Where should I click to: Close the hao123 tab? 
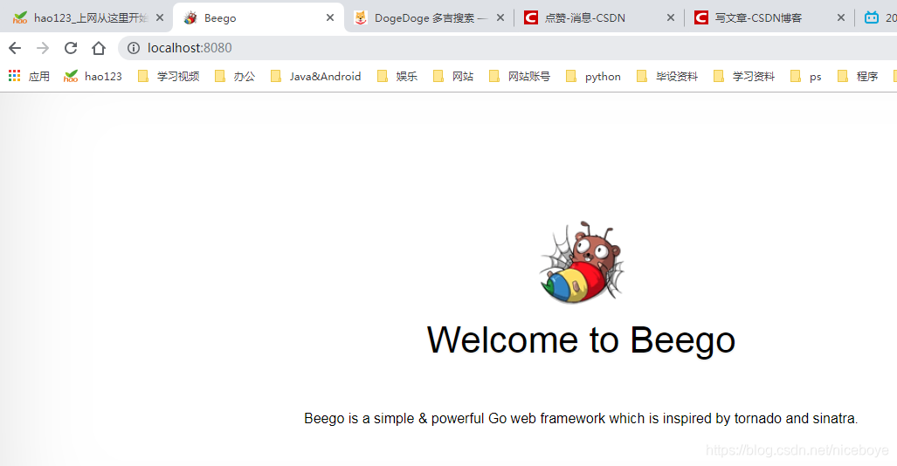[160, 17]
